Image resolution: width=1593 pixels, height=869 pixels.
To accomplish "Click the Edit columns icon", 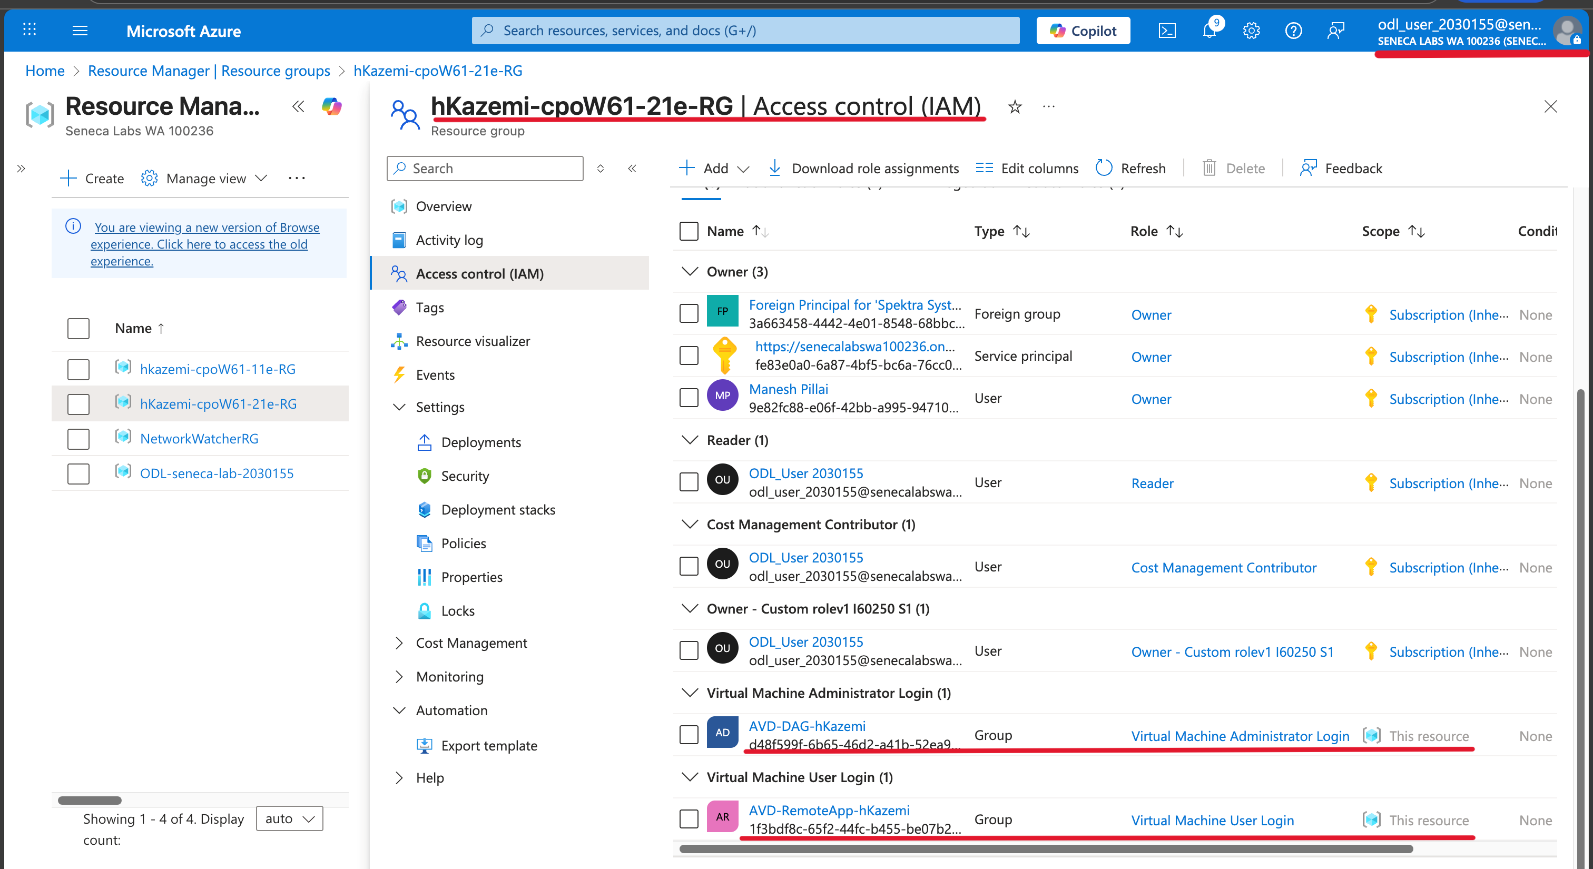I will coord(984,167).
